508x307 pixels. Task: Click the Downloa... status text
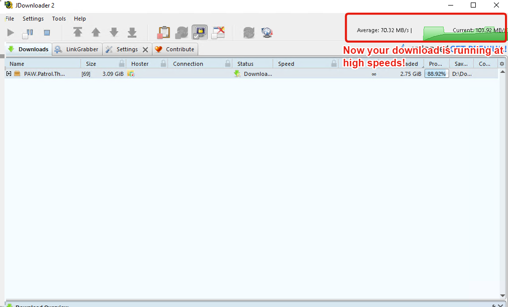click(x=258, y=74)
